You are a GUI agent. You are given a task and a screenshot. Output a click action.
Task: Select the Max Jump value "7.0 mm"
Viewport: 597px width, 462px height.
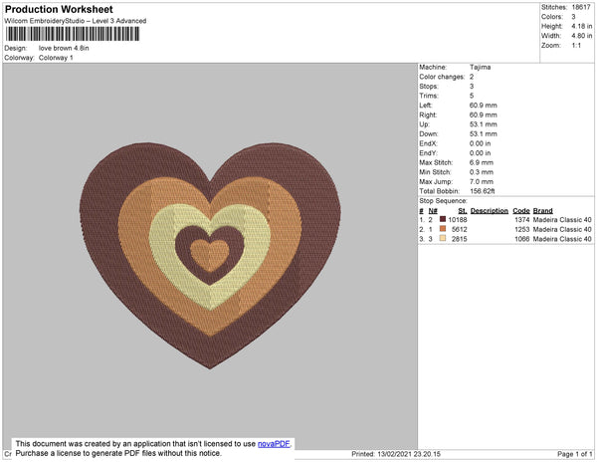click(482, 181)
